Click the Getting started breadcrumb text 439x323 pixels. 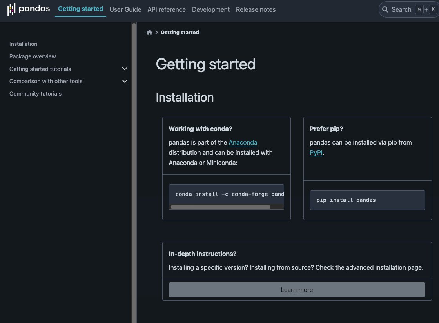180,33
